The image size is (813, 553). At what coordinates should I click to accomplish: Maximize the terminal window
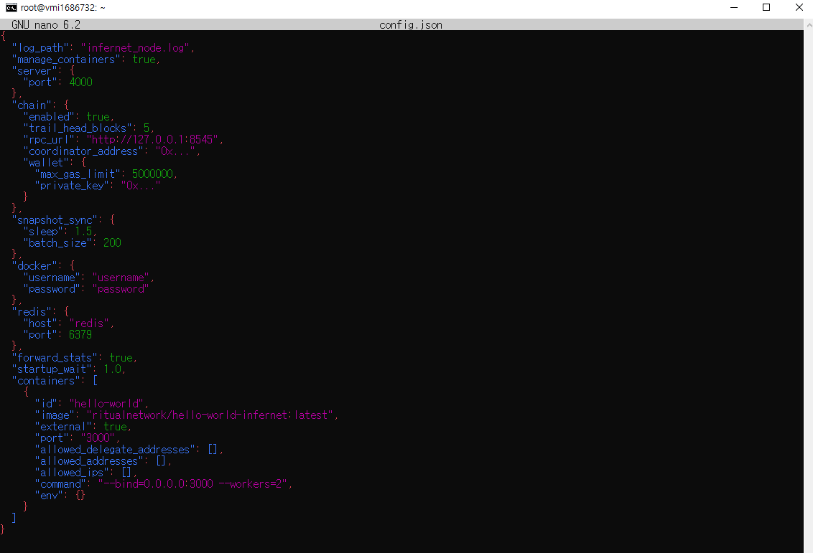click(766, 7)
